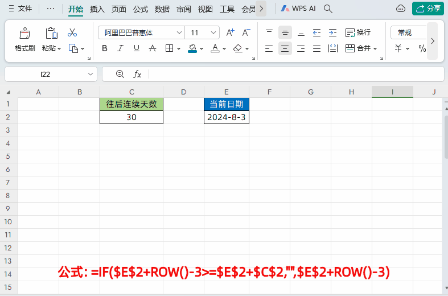The width and height of the screenshot is (448, 296).
Task: Launch WPS AI assistant
Action: pyautogui.click(x=298, y=9)
